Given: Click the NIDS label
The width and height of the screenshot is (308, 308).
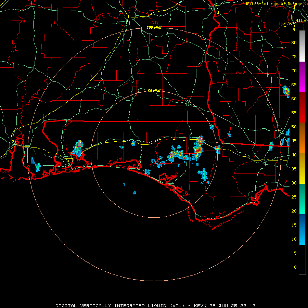Looking at the screenshot, I should (x=300, y=21).
